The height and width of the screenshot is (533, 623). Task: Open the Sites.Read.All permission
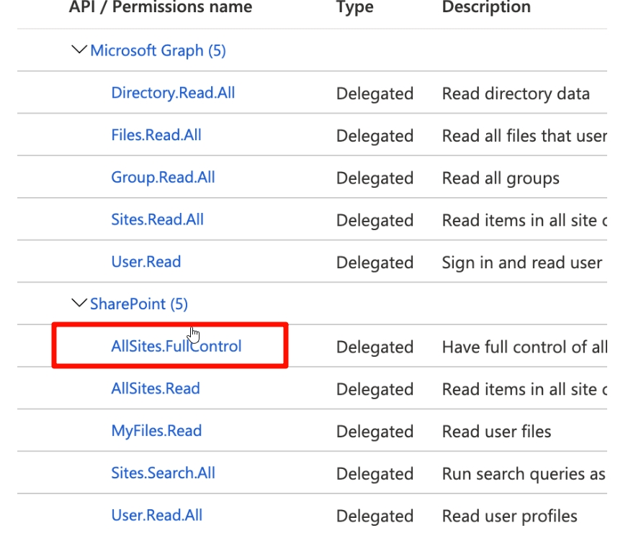point(157,219)
